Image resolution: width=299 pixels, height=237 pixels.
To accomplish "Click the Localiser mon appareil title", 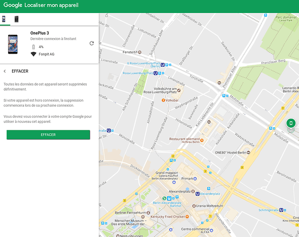I will tap(52, 5).
